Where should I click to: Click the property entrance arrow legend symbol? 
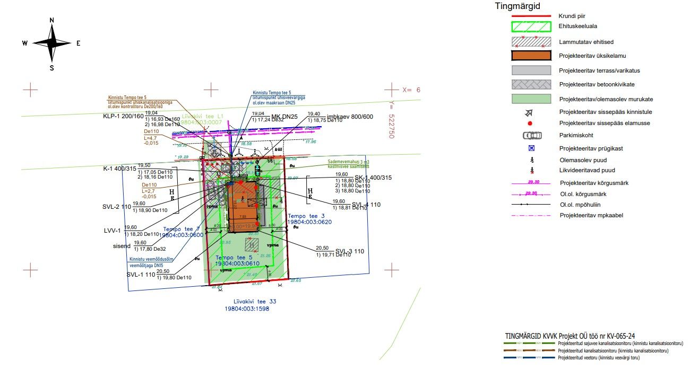pyautogui.click(x=532, y=112)
